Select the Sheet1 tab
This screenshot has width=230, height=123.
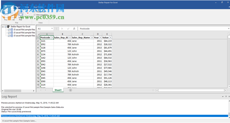(58, 90)
